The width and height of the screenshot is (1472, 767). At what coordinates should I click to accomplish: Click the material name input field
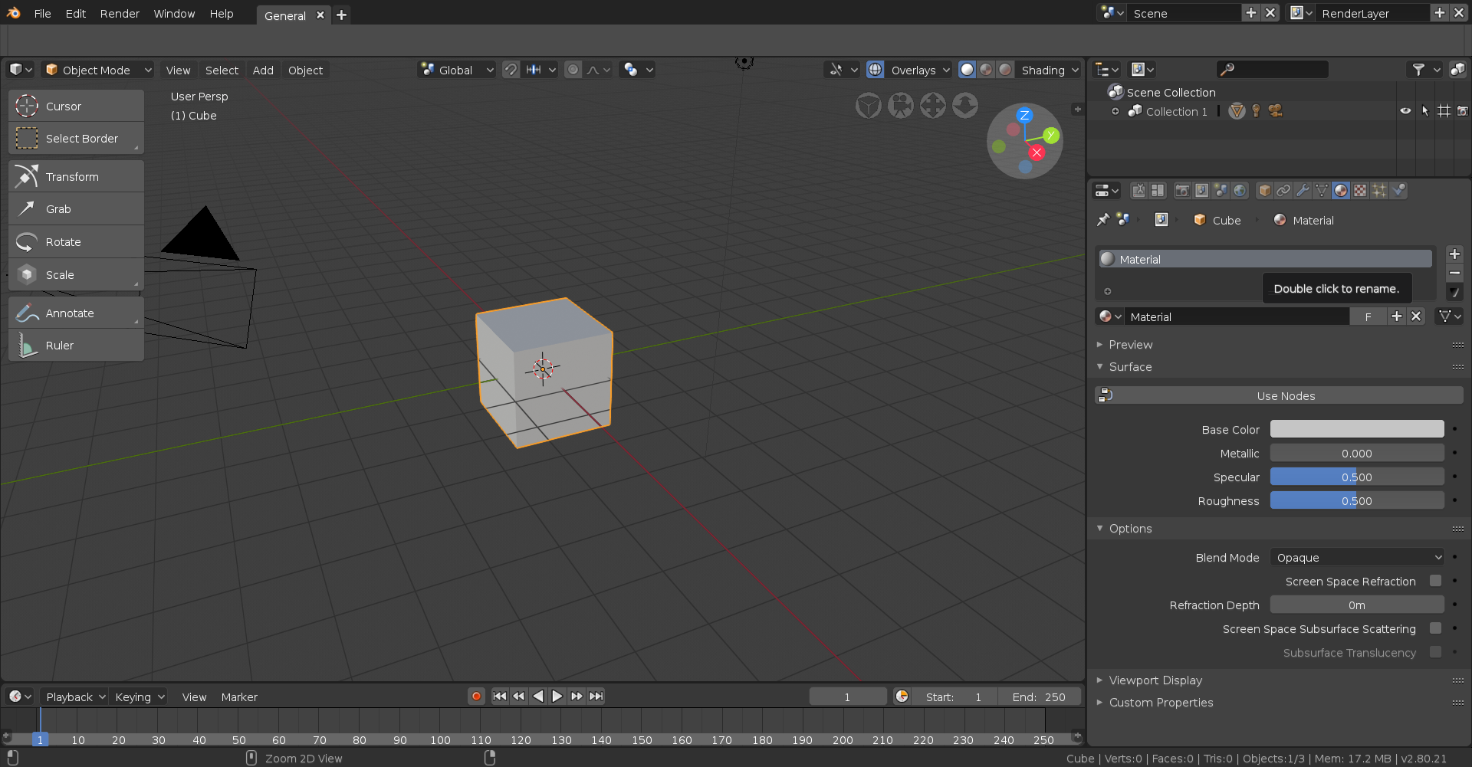(x=1237, y=316)
